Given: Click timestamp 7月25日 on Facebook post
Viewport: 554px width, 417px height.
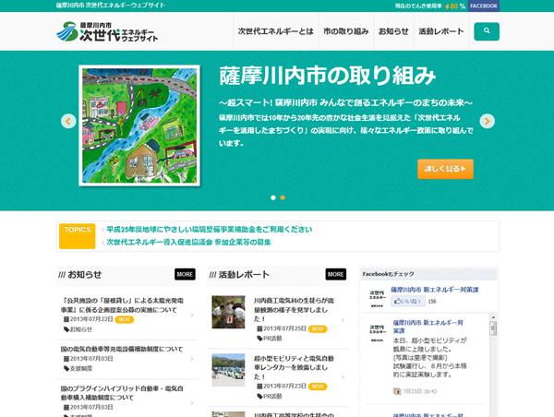Looking at the screenshot, I should point(420,391).
